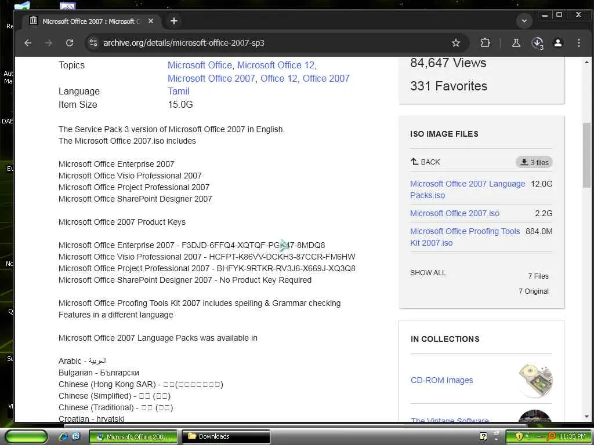Image resolution: width=594 pixels, height=445 pixels.
Task: Click the page vertical scrollbar thumb
Action: (x=586, y=155)
